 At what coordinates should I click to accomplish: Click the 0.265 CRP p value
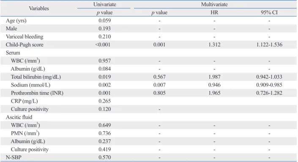[x=104, y=101]
